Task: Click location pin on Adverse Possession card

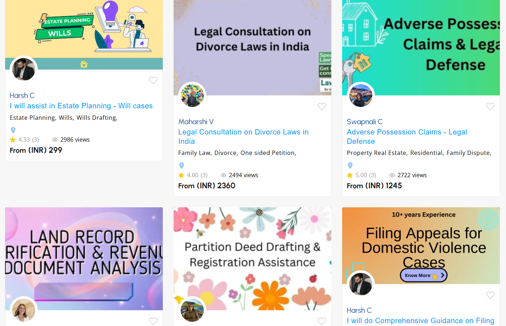Action: point(350,165)
